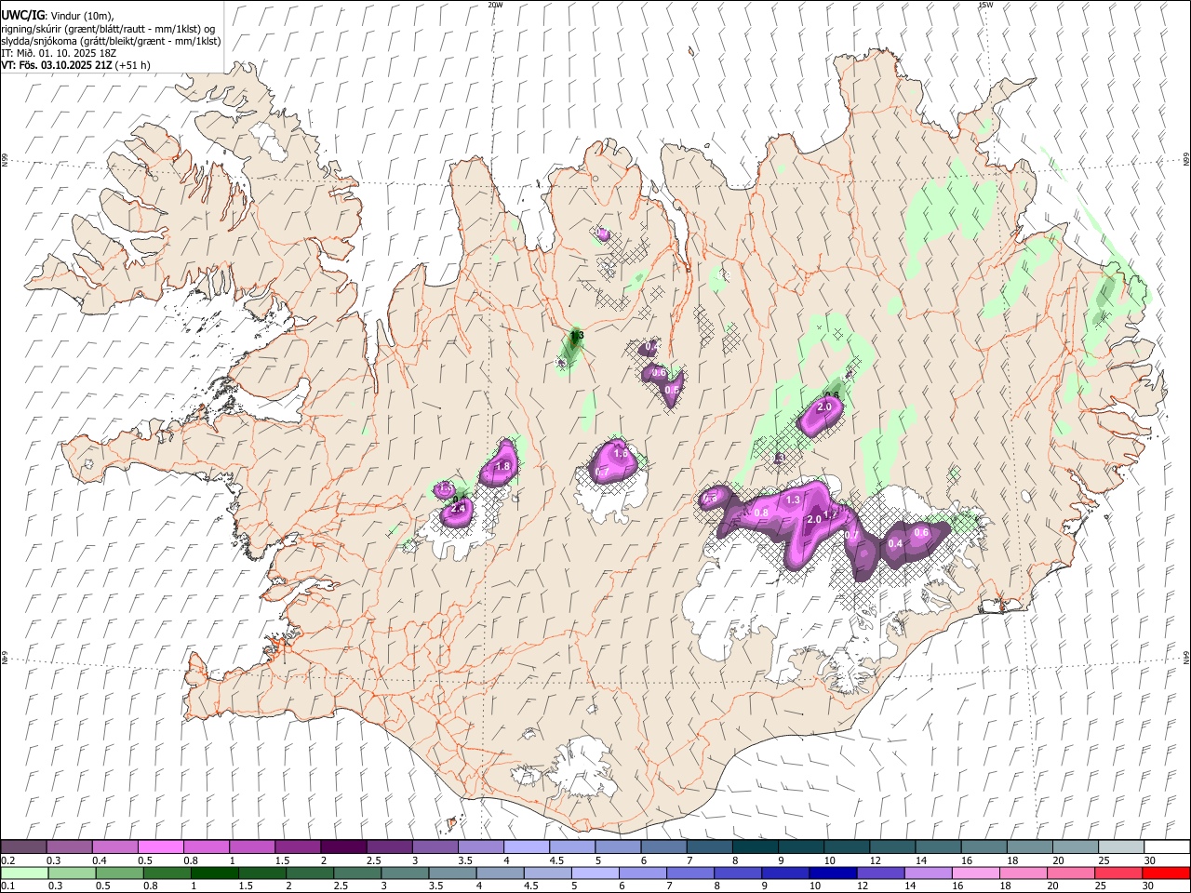Click the '10' label in the lower legend row
1191x893 pixels.
pos(814,886)
